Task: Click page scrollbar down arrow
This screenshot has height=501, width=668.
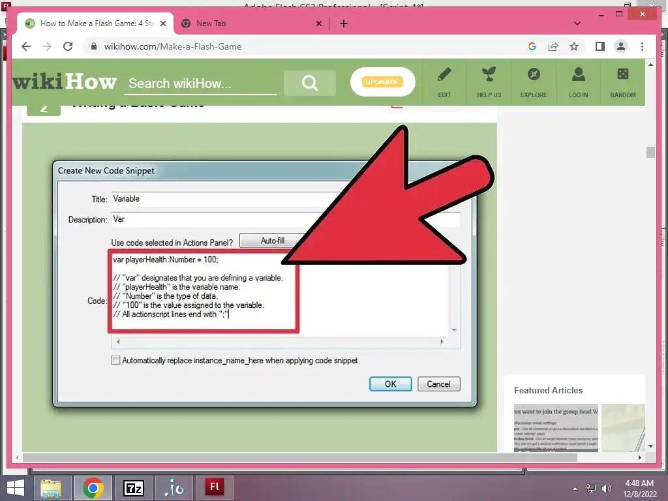Action: [x=650, y=446]
